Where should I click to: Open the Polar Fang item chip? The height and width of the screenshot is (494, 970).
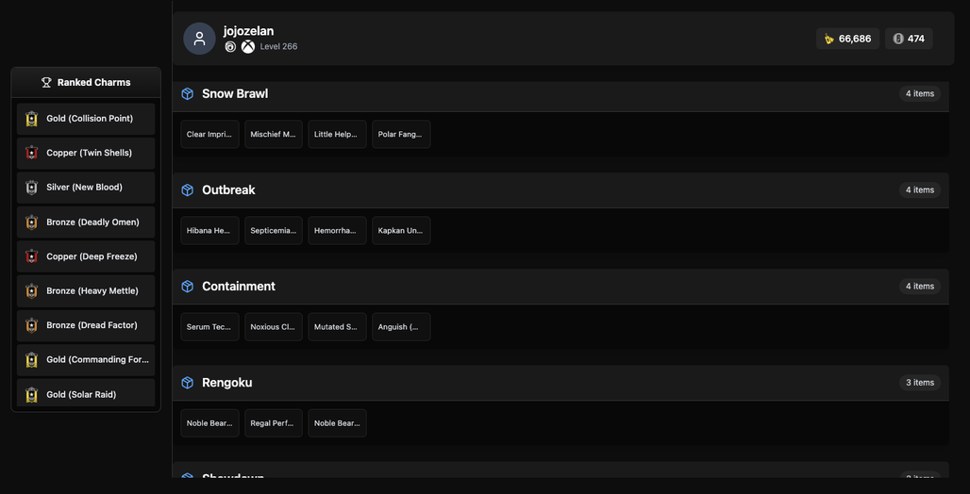click(401, 134)
